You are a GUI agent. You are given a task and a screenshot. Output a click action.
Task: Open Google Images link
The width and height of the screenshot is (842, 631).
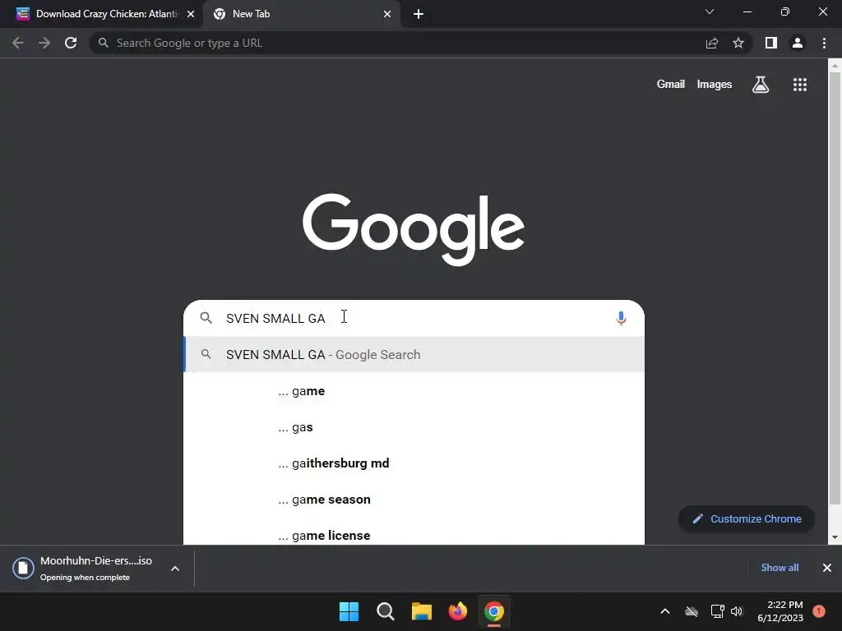coord(715,85)
